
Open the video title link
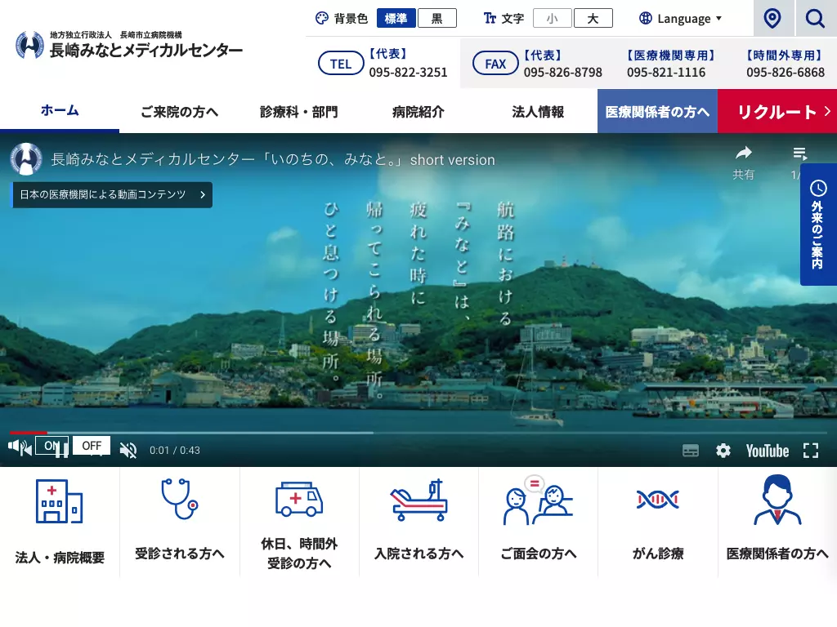click(x=273, y=159)
